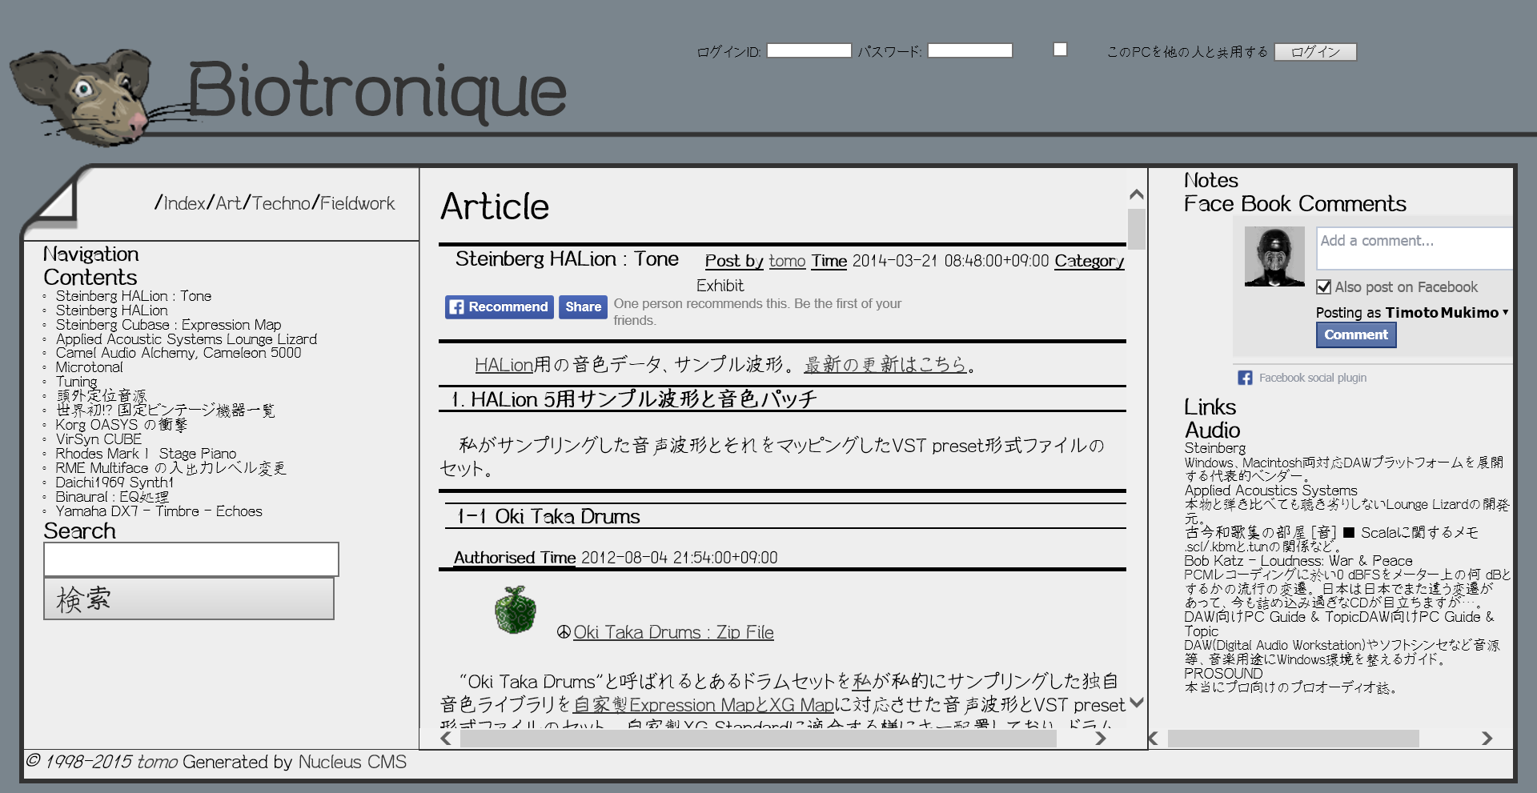This screenshot has width=1537, height=793.
Task: Click the green apple zip icon
Action: click(x=516, y=610)
